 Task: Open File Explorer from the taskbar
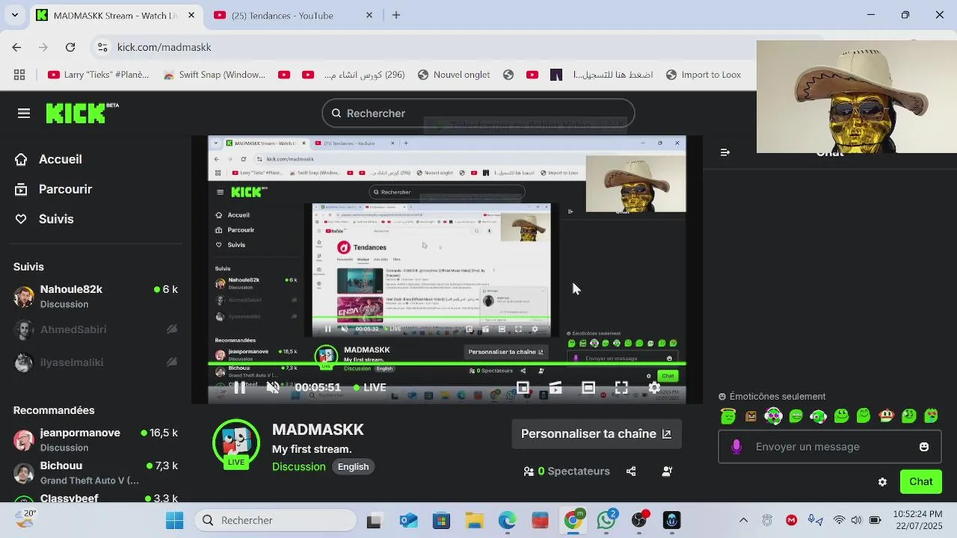[x=474, y=521]
